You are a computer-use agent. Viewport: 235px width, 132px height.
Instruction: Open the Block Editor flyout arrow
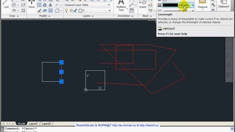click(154, 11)
